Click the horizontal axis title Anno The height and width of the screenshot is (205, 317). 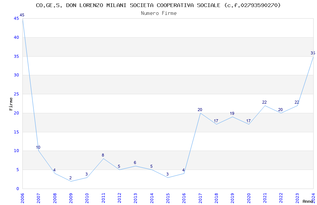[x=308, y=201]
